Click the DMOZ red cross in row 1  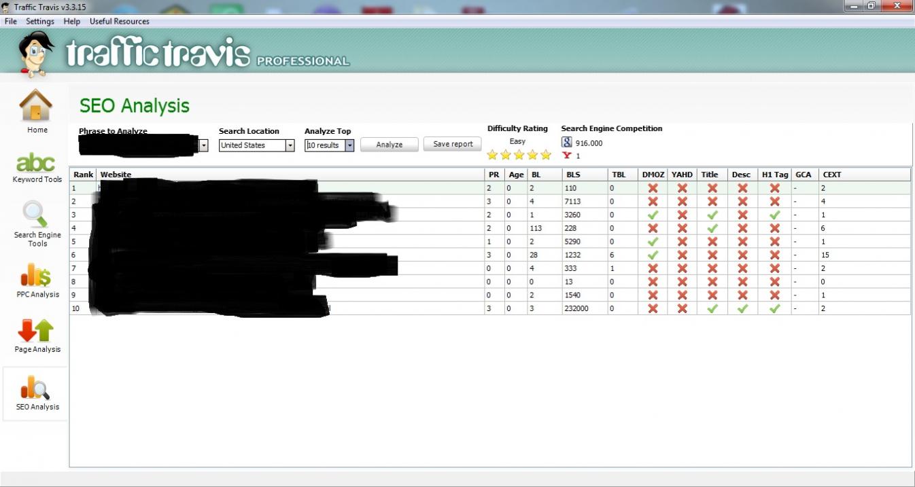point(653,188)
